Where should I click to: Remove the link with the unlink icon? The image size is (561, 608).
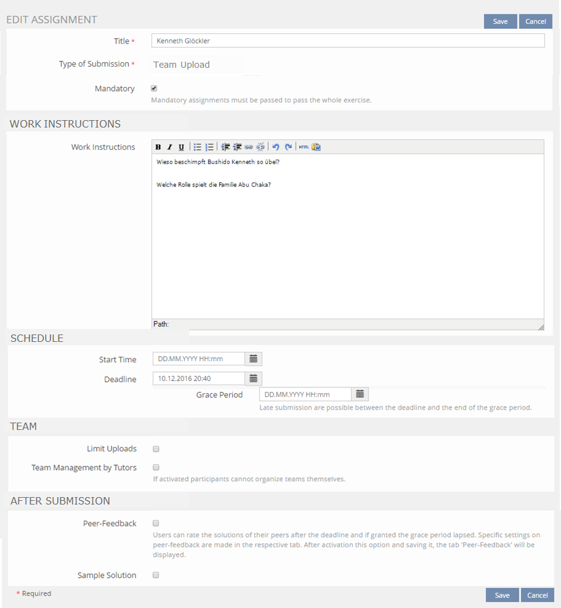click(260, 147)
